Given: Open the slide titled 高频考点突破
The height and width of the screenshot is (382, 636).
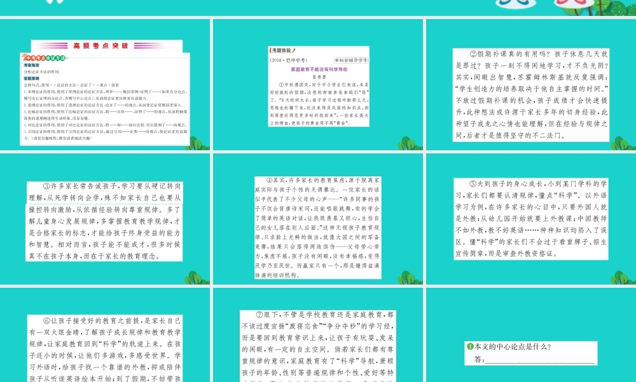Looking at the screenshot, I should [x=105, y=85].
